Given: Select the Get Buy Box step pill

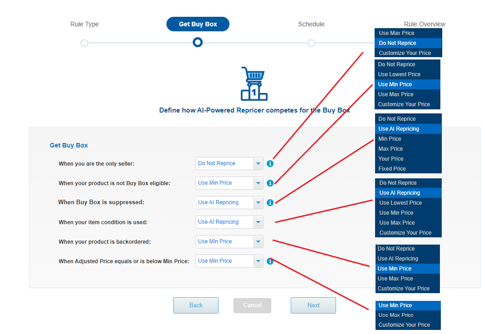Looking at the screenshot, I should (198, 24).
